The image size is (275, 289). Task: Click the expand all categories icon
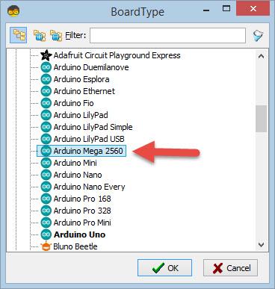pos(40,36)
